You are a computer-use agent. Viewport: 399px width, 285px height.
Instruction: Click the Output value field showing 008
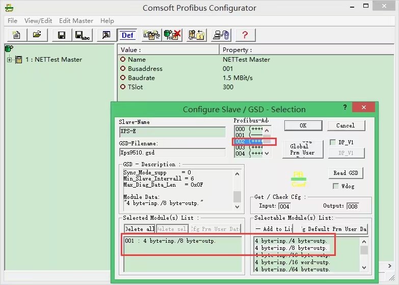[x=353, y=206]
